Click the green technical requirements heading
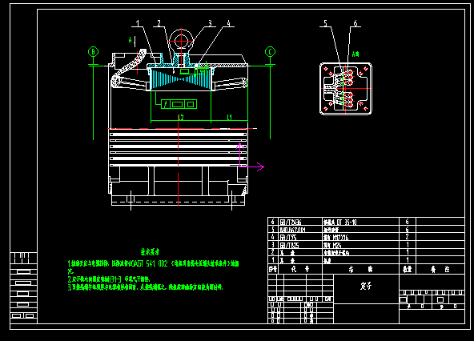The image size is (474, 341). [151, 252]
